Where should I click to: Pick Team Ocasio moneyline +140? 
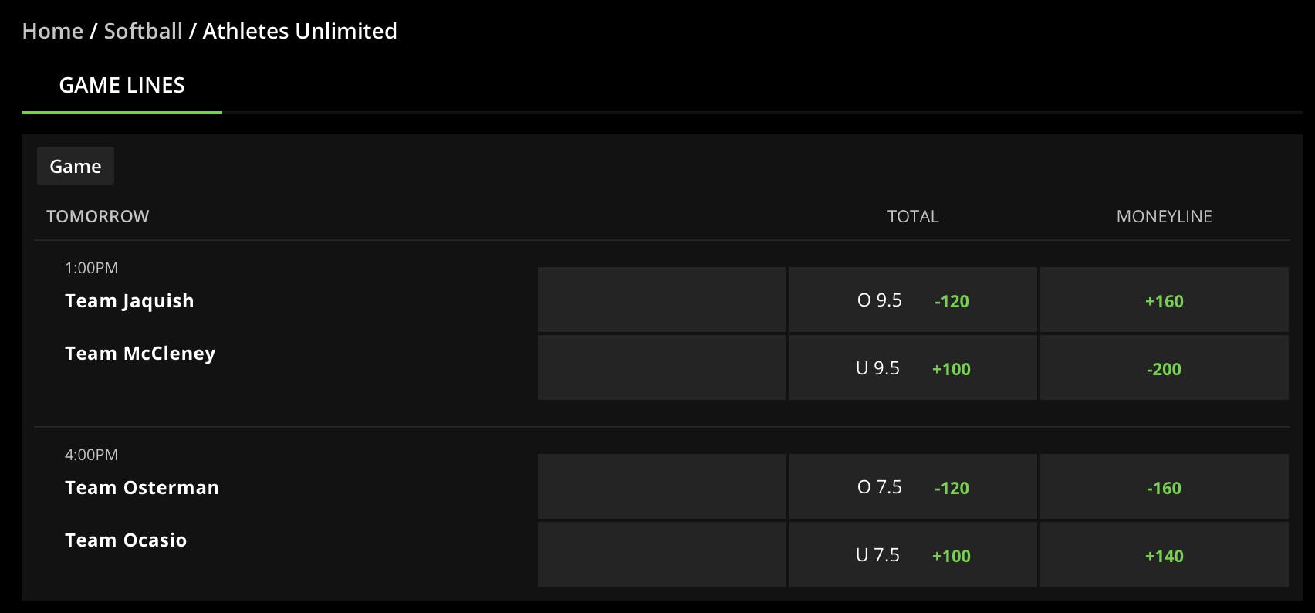(1164, 555)
